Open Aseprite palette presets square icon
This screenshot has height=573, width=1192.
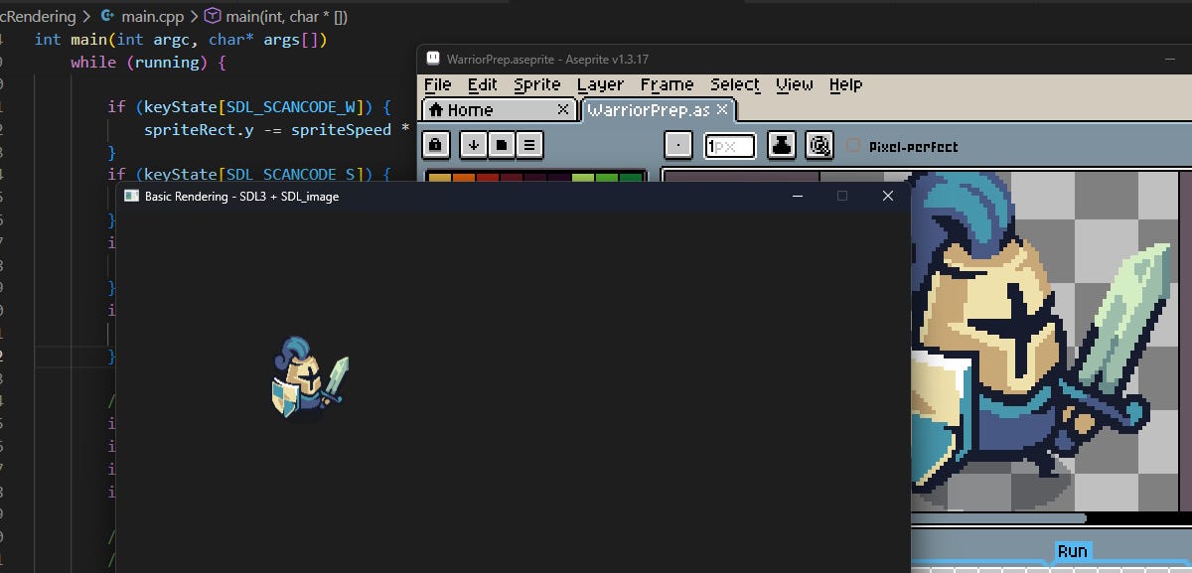click(x=502, y=145)
